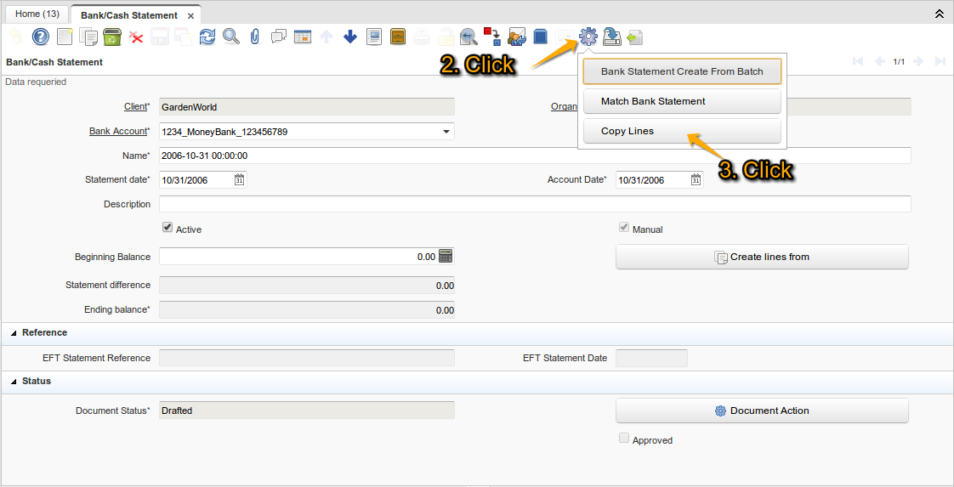954x487 pixels.
Task: Click the Beginning Balance field
Action: 298,257
